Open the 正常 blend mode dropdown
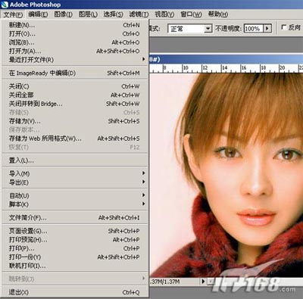303x299 pixels. (x=208, y=29)
